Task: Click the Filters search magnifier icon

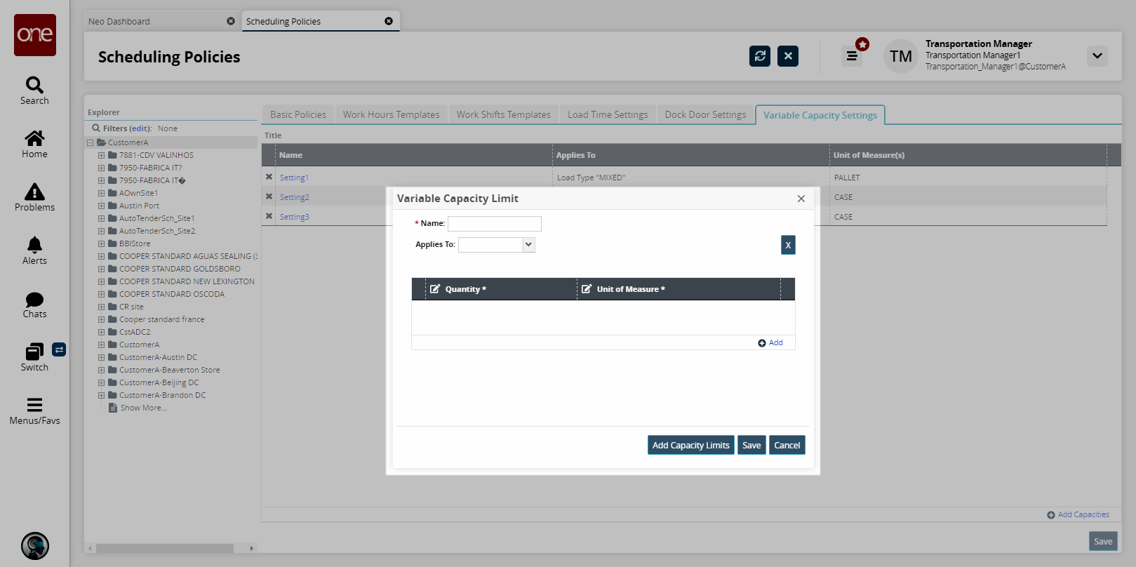Action: [96, 128]
